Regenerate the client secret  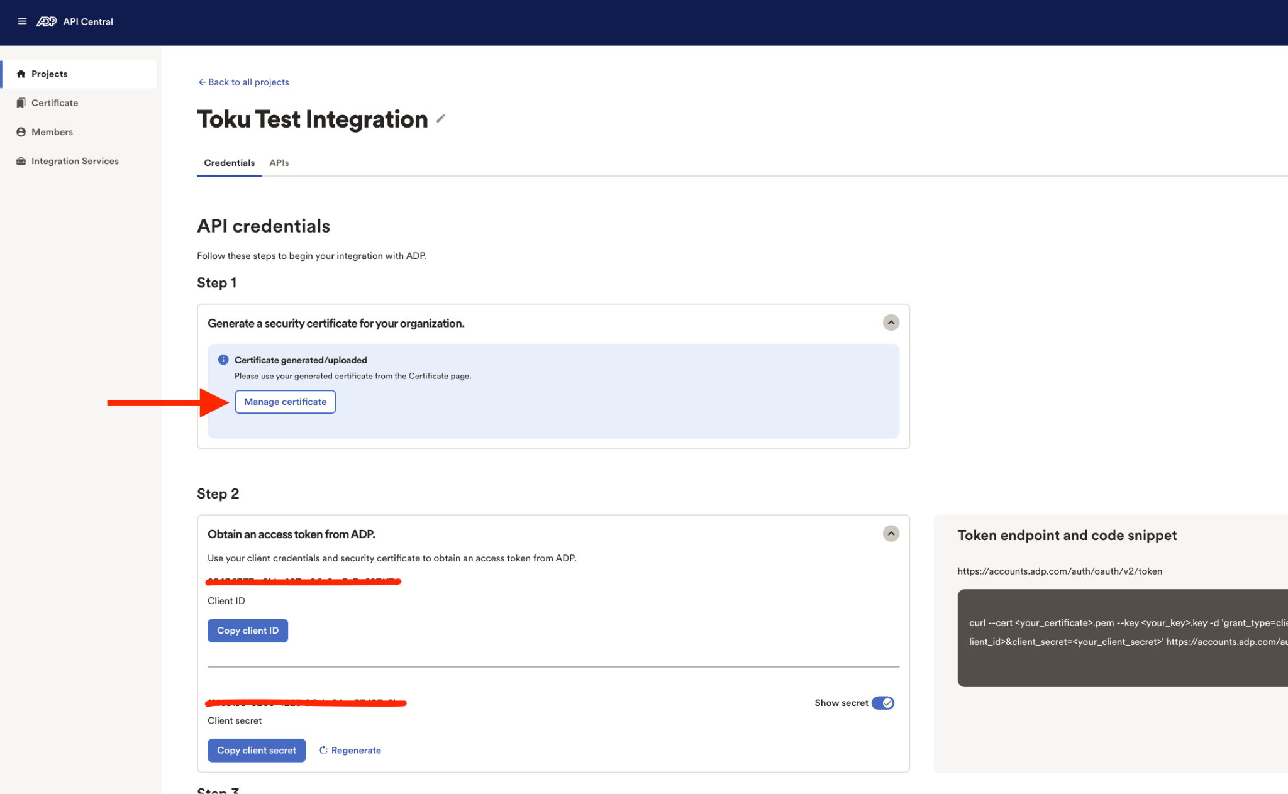pos(350,751)
